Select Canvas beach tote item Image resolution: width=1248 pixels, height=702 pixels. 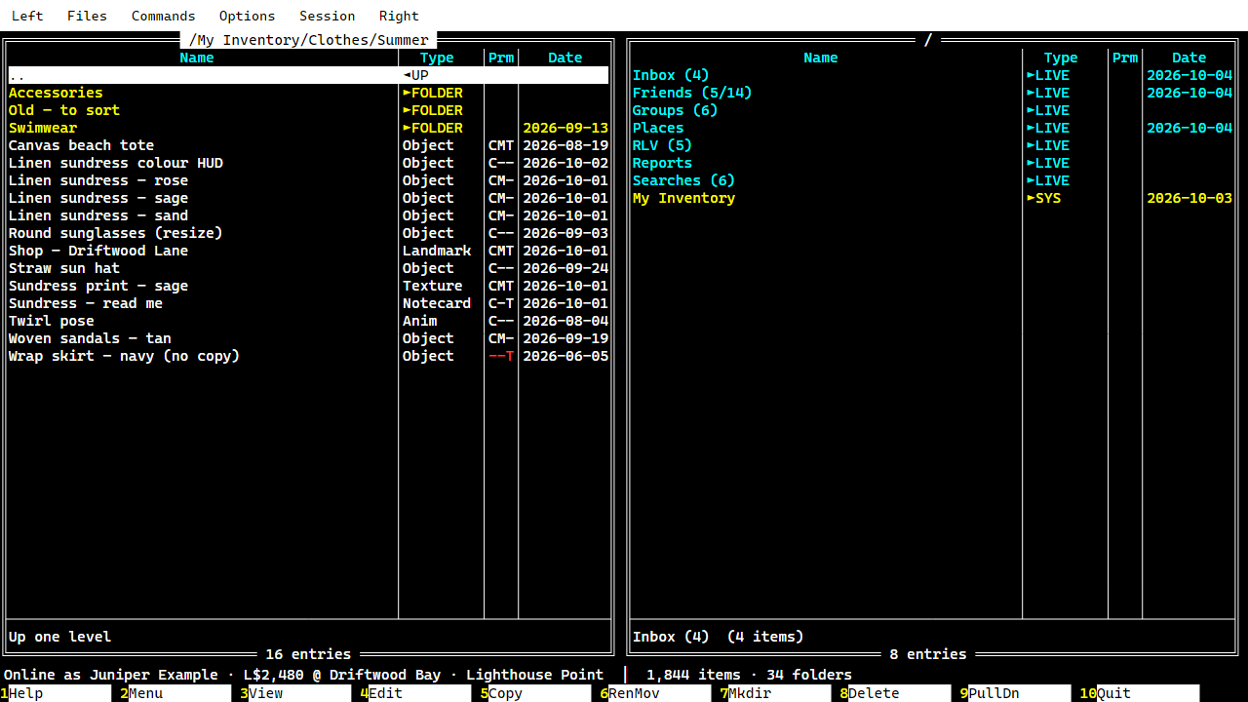308,145
